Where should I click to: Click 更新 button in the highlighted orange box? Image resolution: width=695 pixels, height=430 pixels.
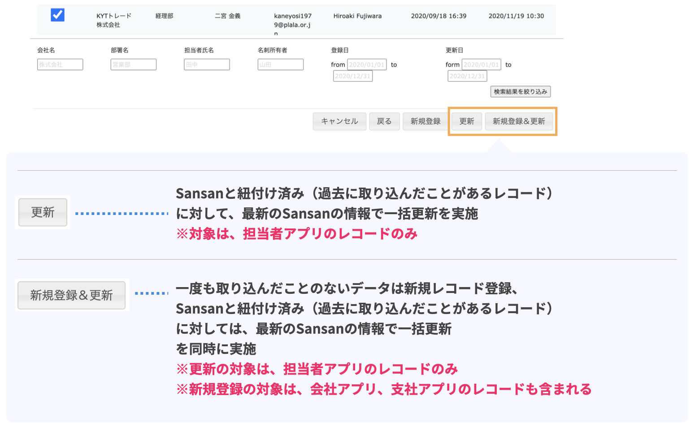coord(466,121)
